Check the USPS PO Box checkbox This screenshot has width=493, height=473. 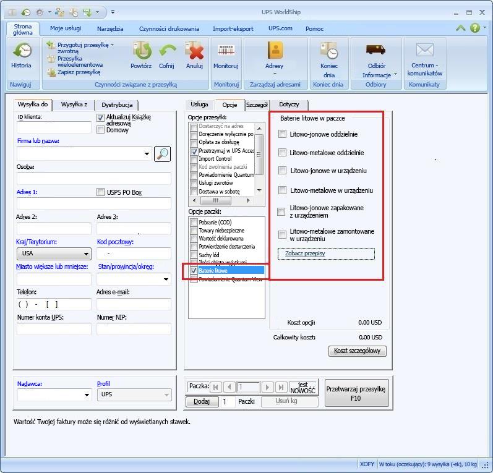100,192
